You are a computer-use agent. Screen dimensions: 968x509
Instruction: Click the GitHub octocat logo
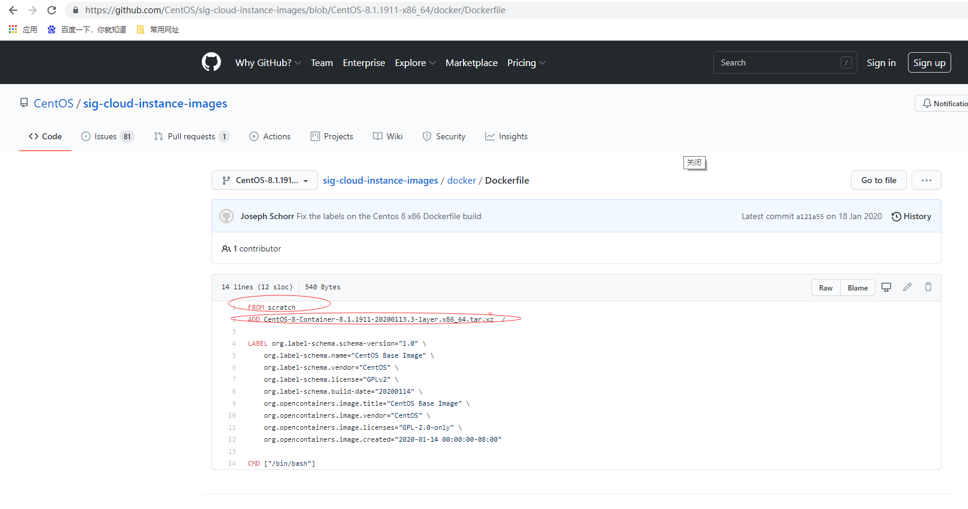click(x=211, y=62)
